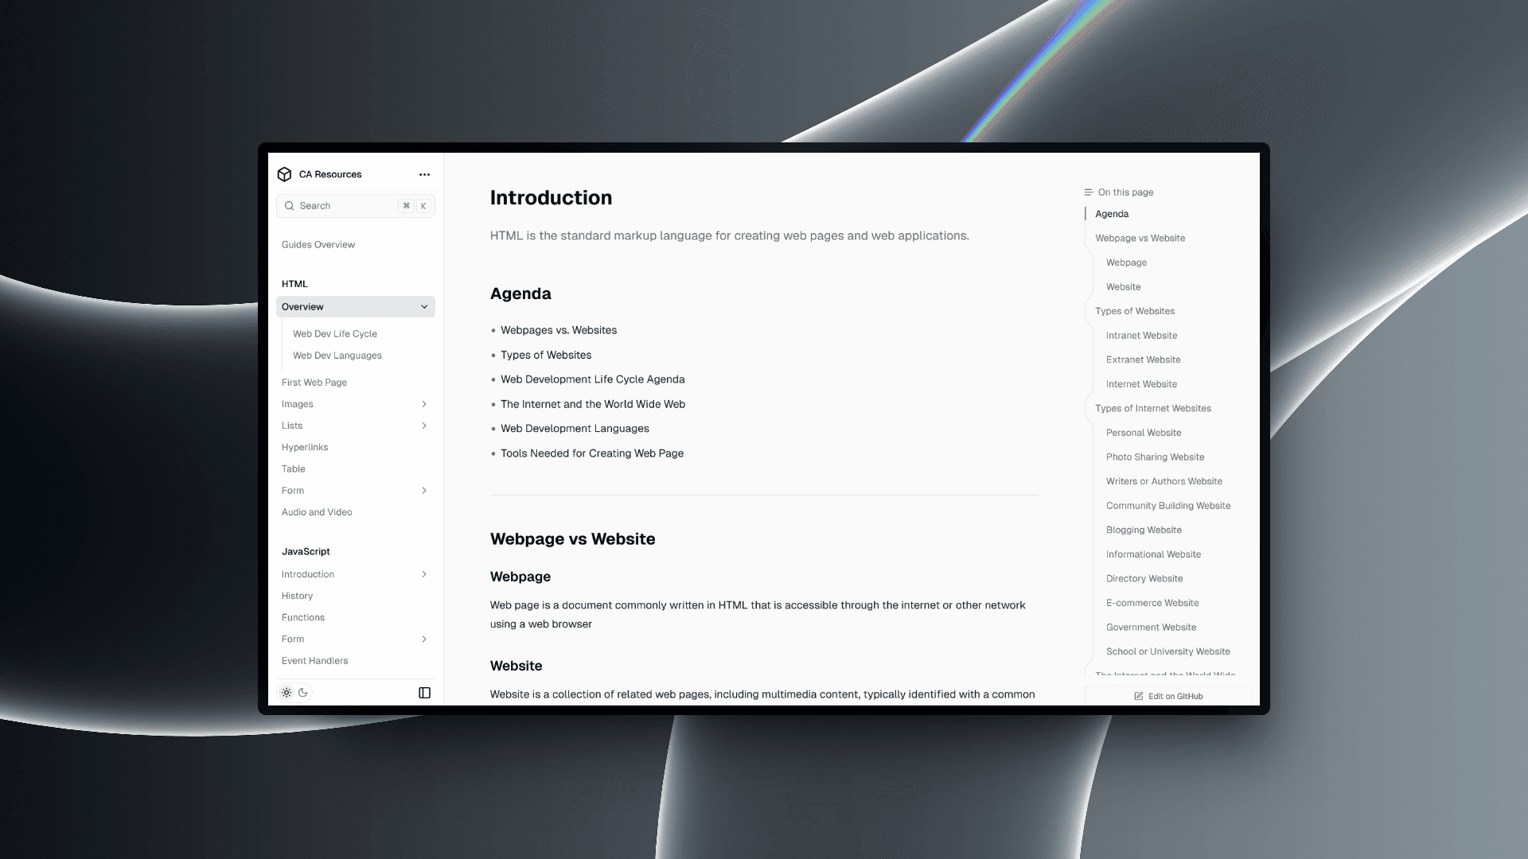This screenshot has width=1528, height=859.
Task: Click Edit on GitHub link
Action: 1168,695
